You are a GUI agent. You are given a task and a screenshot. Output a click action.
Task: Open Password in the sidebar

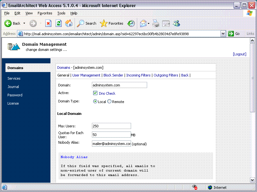click(15, 95)
